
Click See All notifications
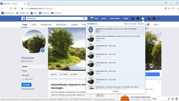click(116, 91)
